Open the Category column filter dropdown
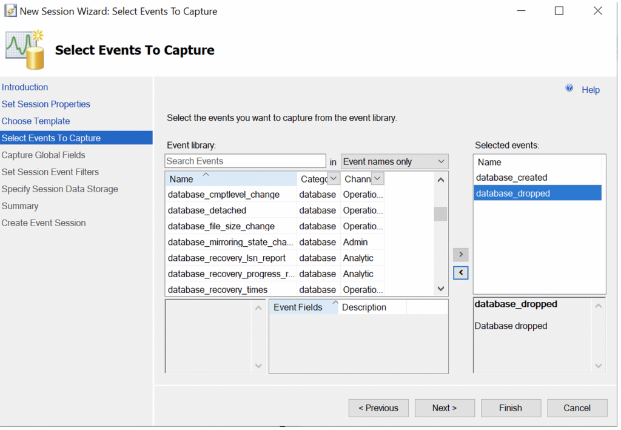This screenshot has height=430, width=621. (x=334, y=179)
